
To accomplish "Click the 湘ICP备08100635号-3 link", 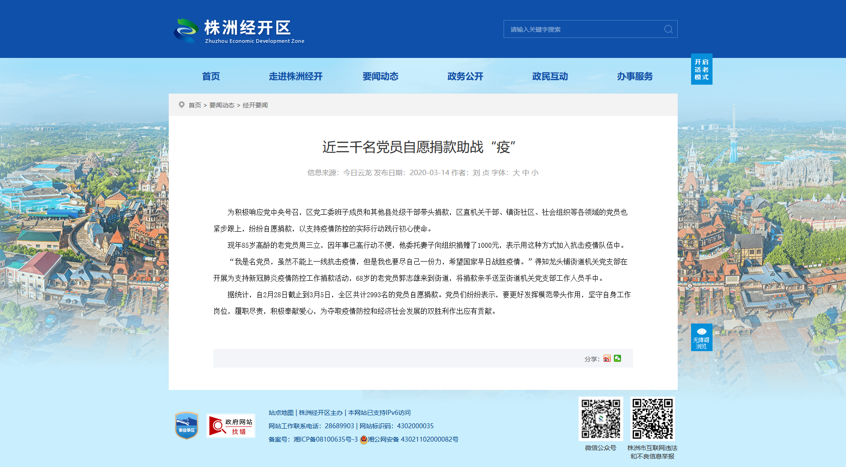I will tap(325, 439).
